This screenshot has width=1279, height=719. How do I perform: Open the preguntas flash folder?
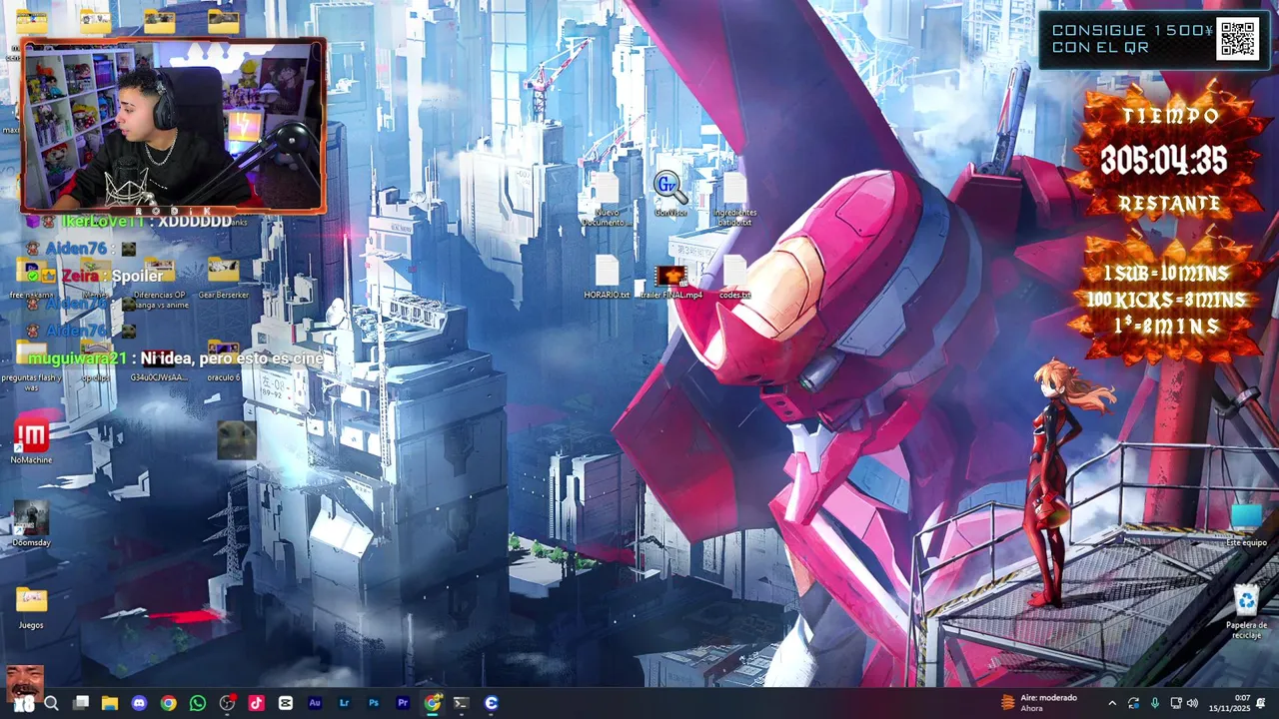pyautogui.click(x=31, y=366)
